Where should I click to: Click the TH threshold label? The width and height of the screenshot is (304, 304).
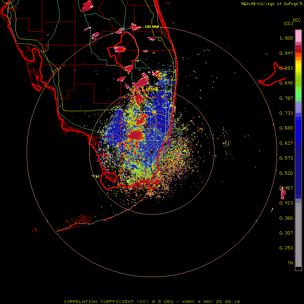tap(290, 263)
